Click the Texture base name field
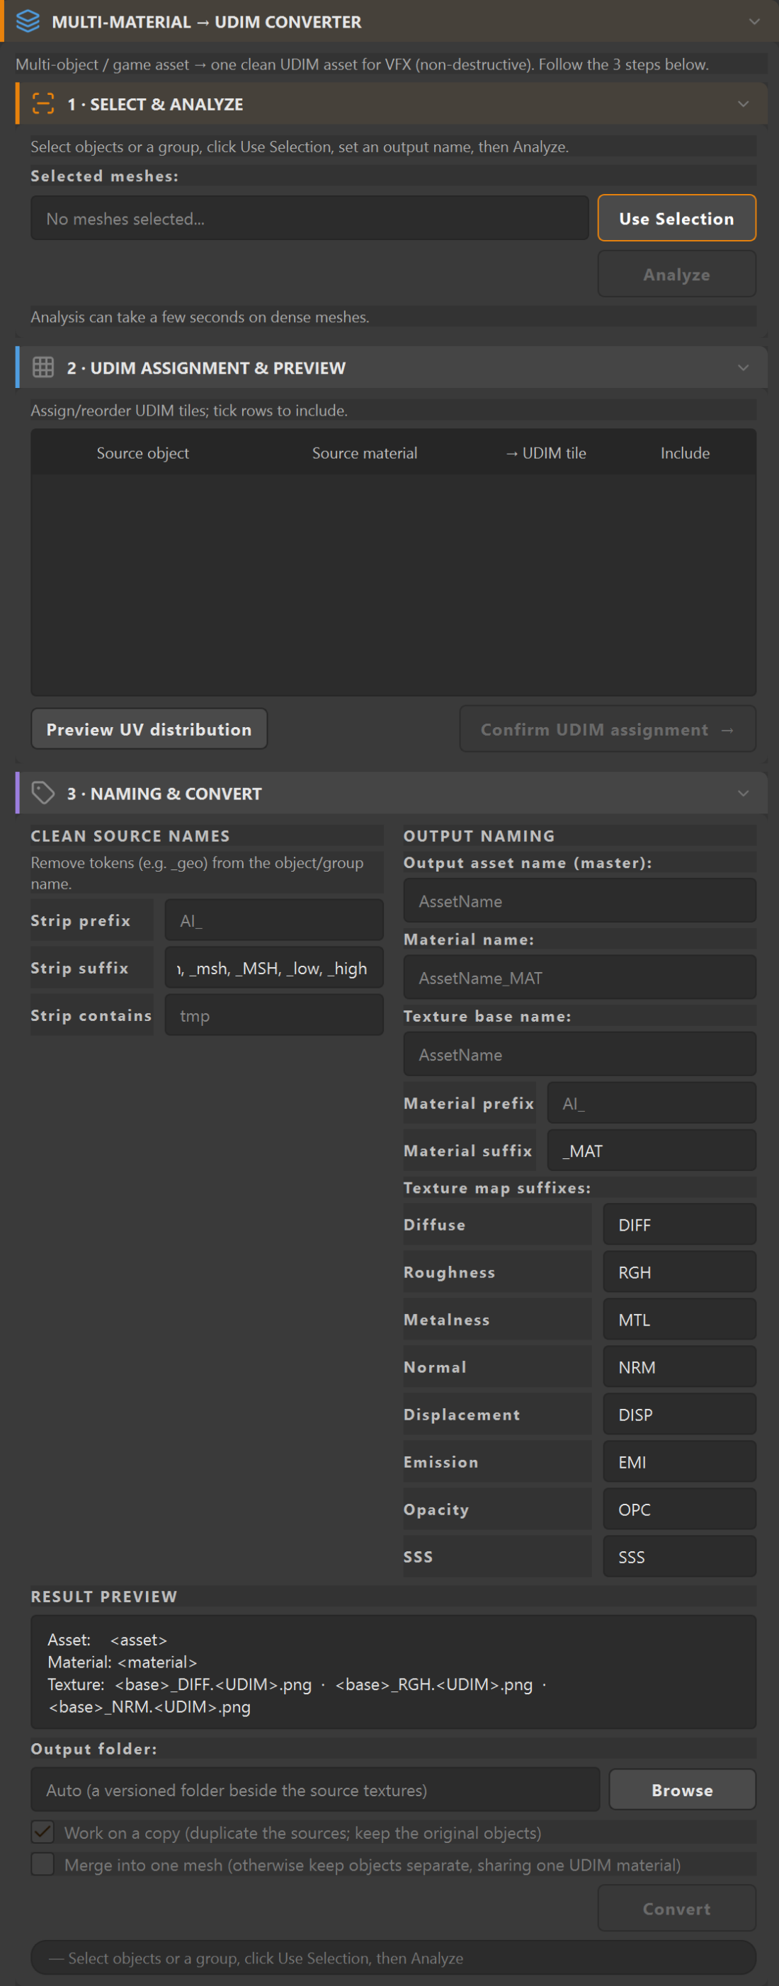Screen dimensions: 779x1986 579,1054
